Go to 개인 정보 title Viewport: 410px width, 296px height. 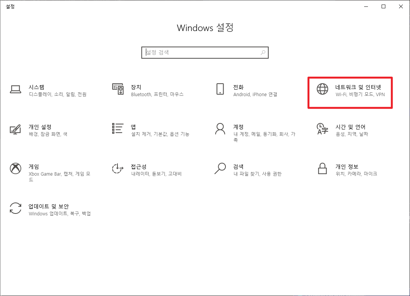point(347,167)
